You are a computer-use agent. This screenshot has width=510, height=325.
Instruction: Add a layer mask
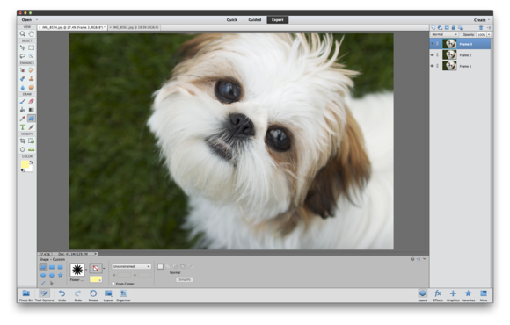(x=447, y=28)
